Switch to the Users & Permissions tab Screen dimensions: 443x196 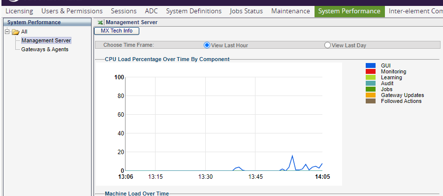[x=72, y=11]
